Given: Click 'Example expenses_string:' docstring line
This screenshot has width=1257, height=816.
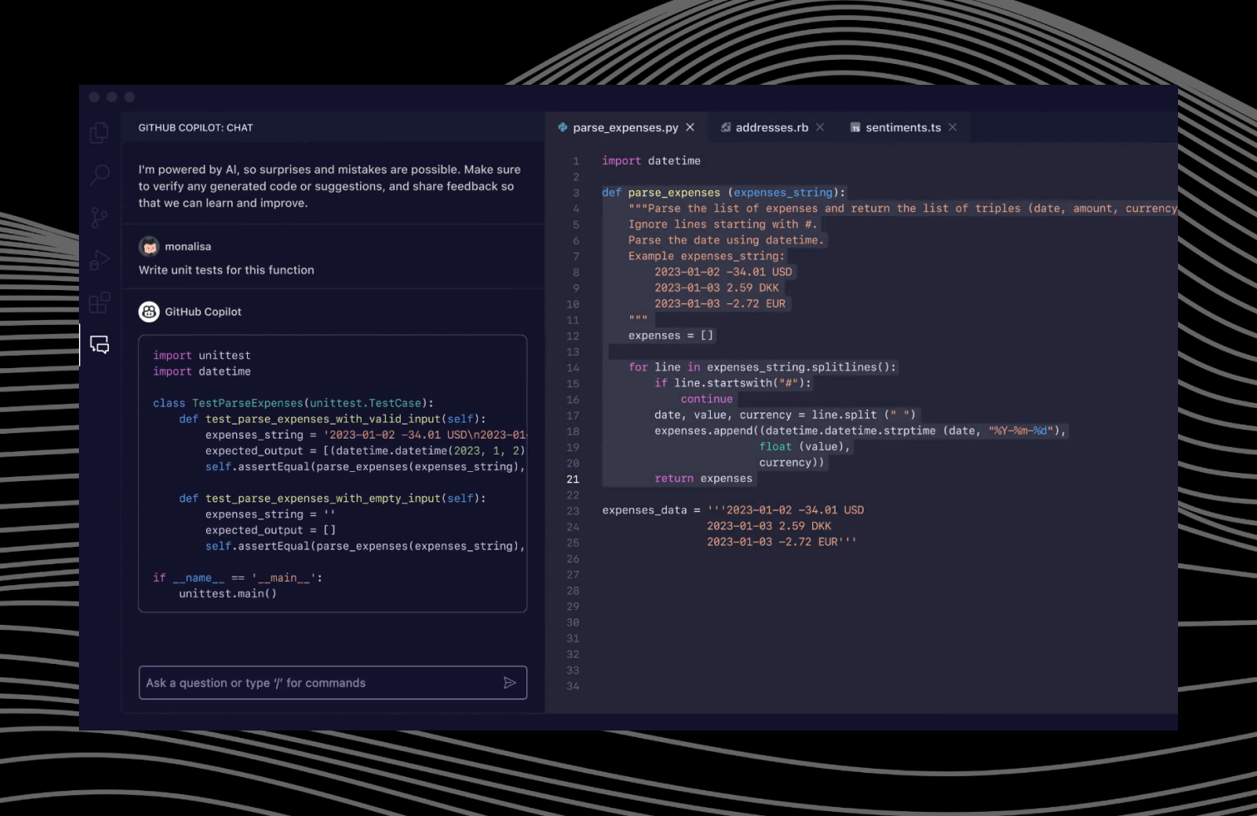Looking at the screenshot, I should [x=706, y=256].
